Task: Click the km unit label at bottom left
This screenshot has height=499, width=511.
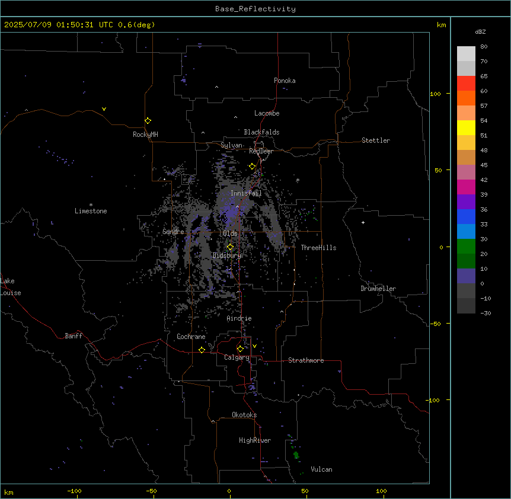Action: pyautogui.click(x=9, y=492)
